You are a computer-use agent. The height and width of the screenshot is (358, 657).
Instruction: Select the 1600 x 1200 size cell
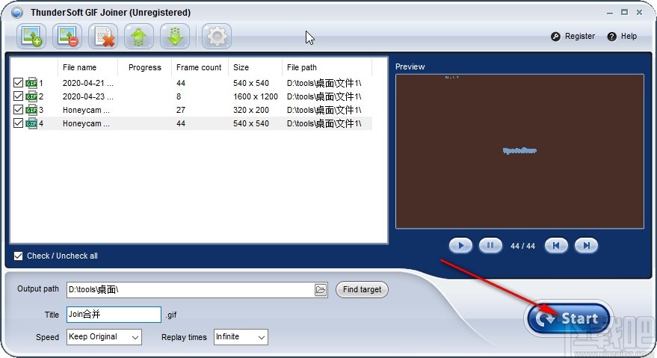(255, 96)
